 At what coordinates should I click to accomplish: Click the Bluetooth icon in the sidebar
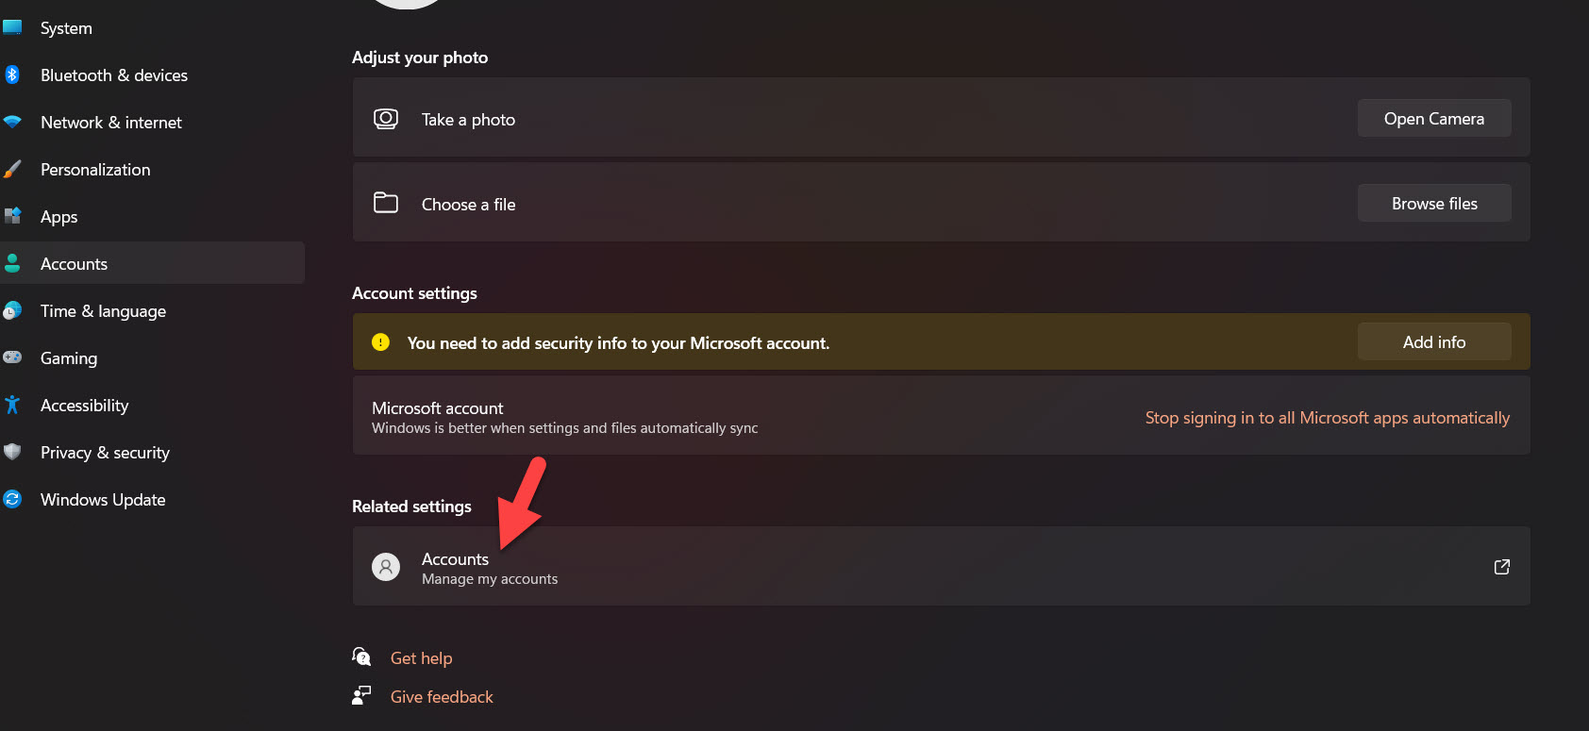point(12,75)
